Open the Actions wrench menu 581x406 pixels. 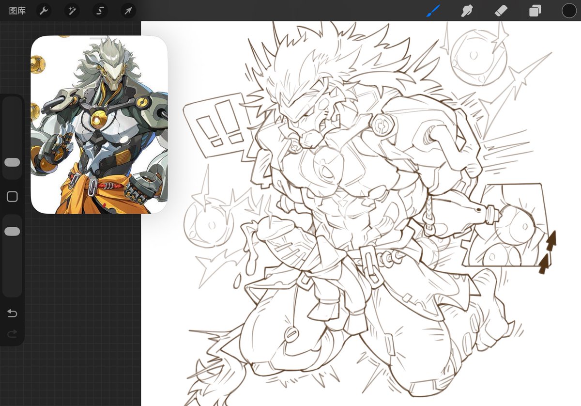click(x=44, y=11)
